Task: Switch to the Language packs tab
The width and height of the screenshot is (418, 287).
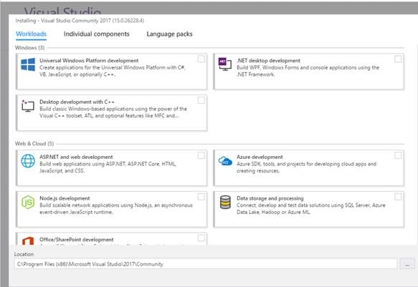Action: pos(169,34)
